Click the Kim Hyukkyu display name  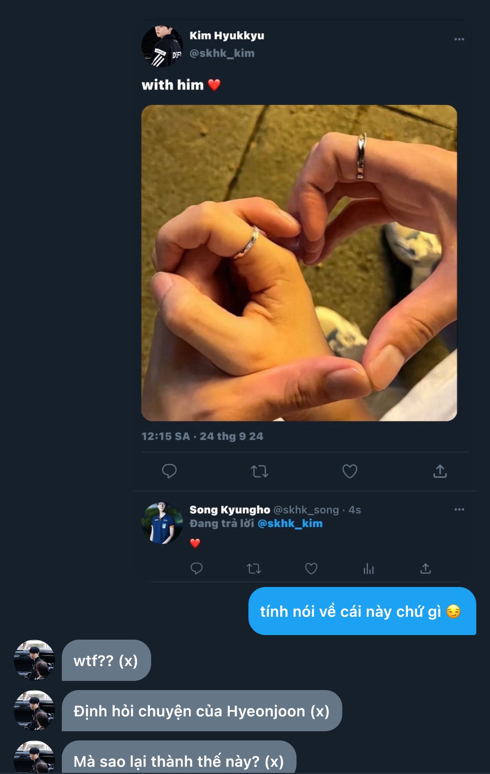pos(227,35)
